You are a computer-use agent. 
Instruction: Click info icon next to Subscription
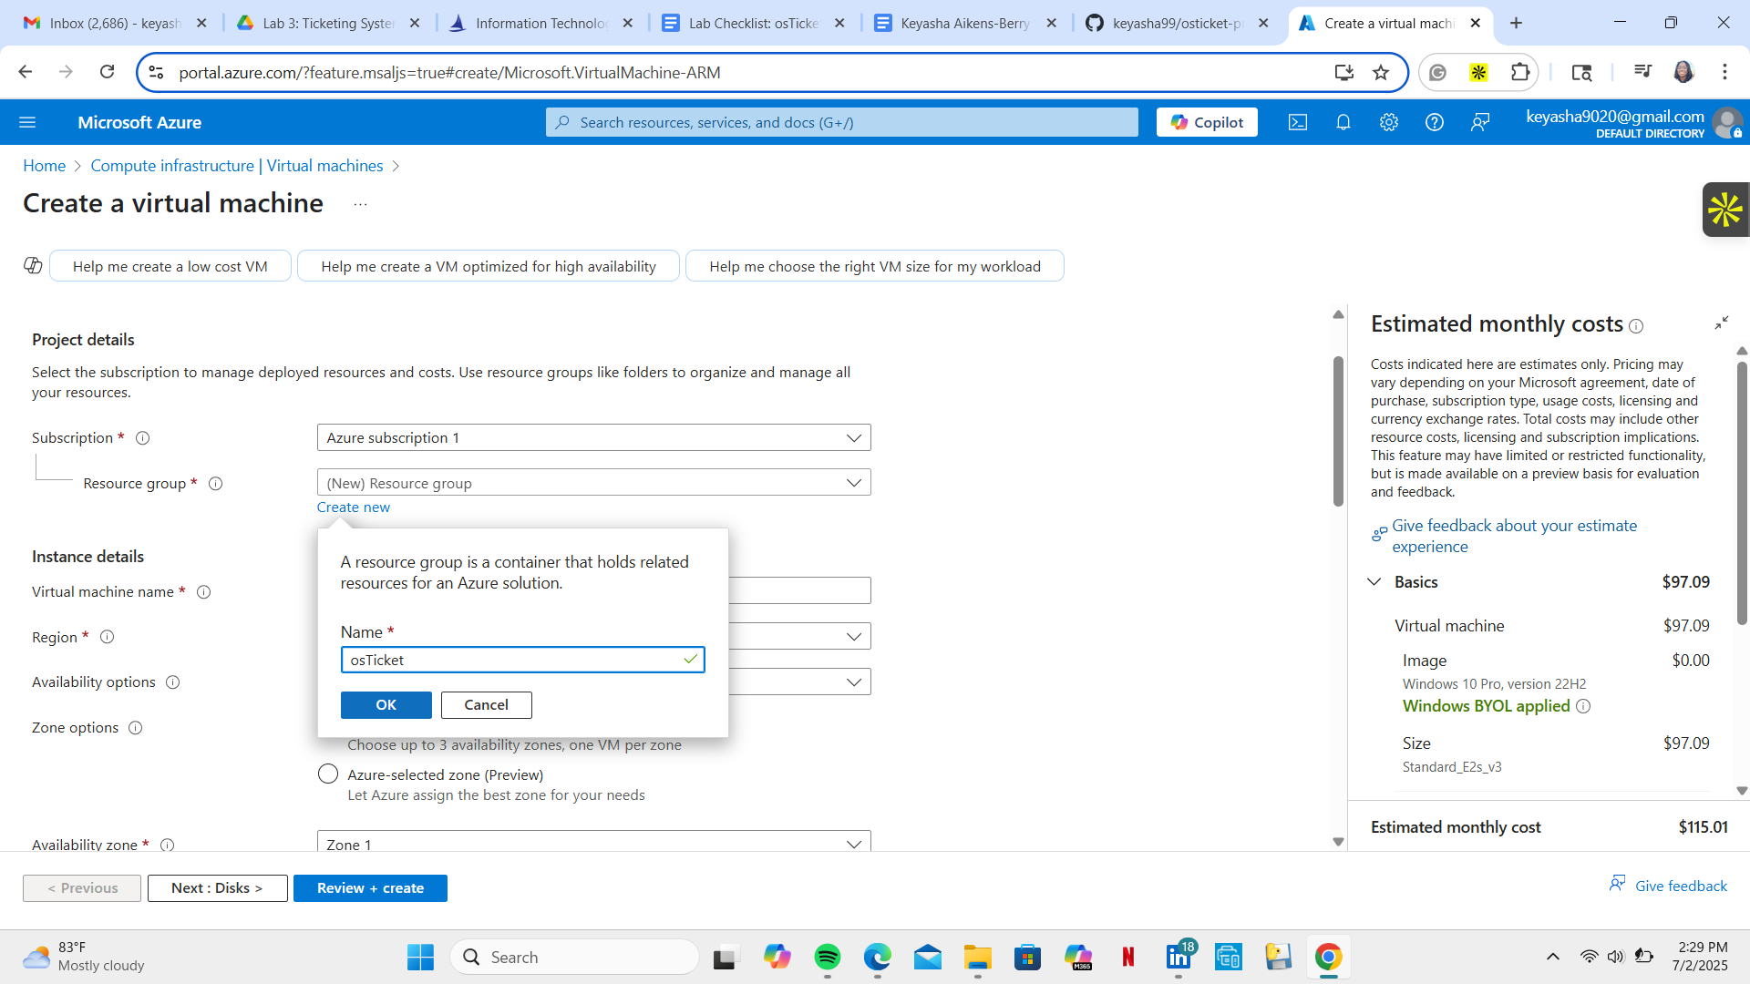[x=142, y=438]
